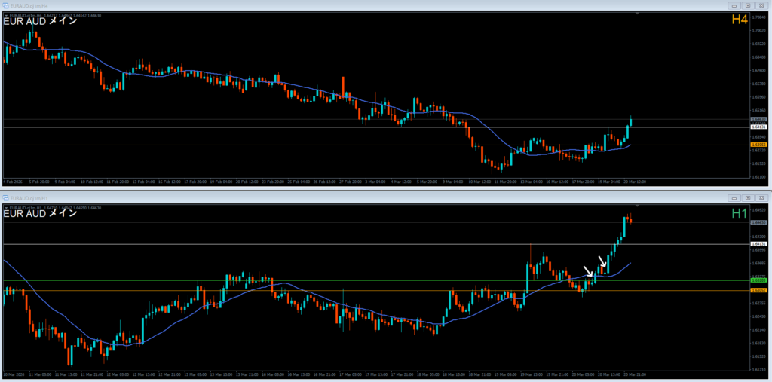The width and height of the screenshot is (772, 382).
Task: Select the EUR AUD メイン label in H4 chart
Action: pyautogui.click(x=40, y=21)
